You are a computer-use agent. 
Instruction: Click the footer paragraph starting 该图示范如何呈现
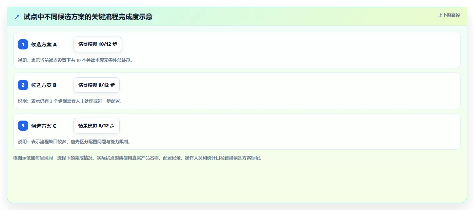point(138,158)
